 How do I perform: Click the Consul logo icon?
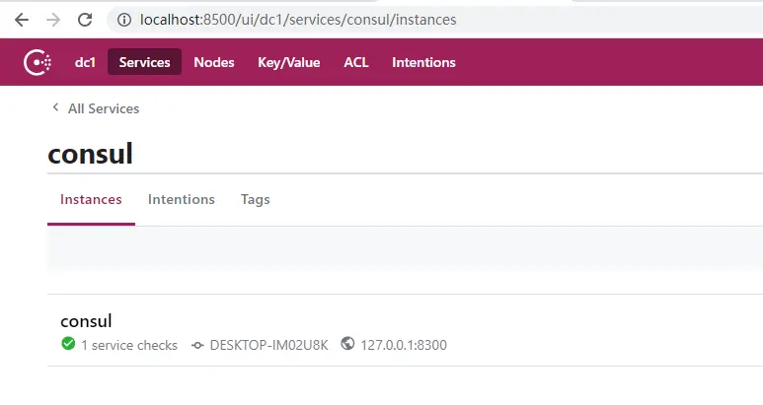coord(38,62)
